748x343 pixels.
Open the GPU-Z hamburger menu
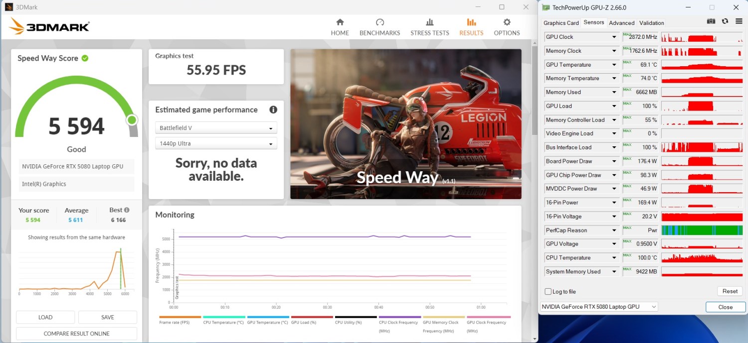coord(739,21)
